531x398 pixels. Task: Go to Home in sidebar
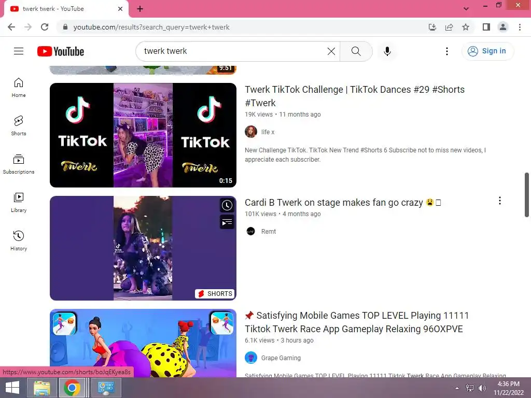click(x=19, y=88)
